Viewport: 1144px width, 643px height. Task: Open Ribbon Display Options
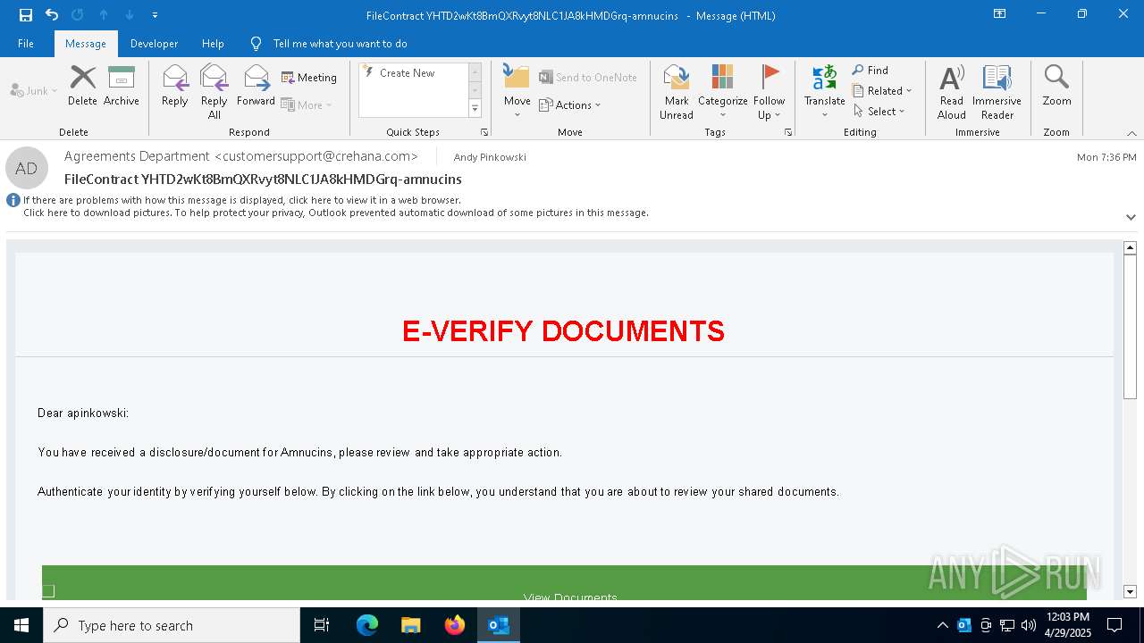click(999, 14)
